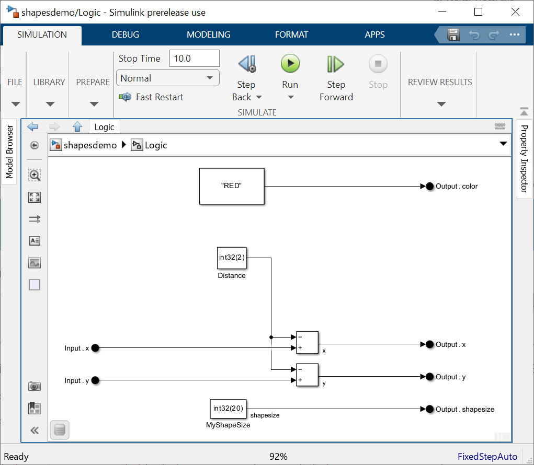Open the Model Browser side panel
Image resolution: width=534 pixels, height=465 pixels.
point(9,152)
